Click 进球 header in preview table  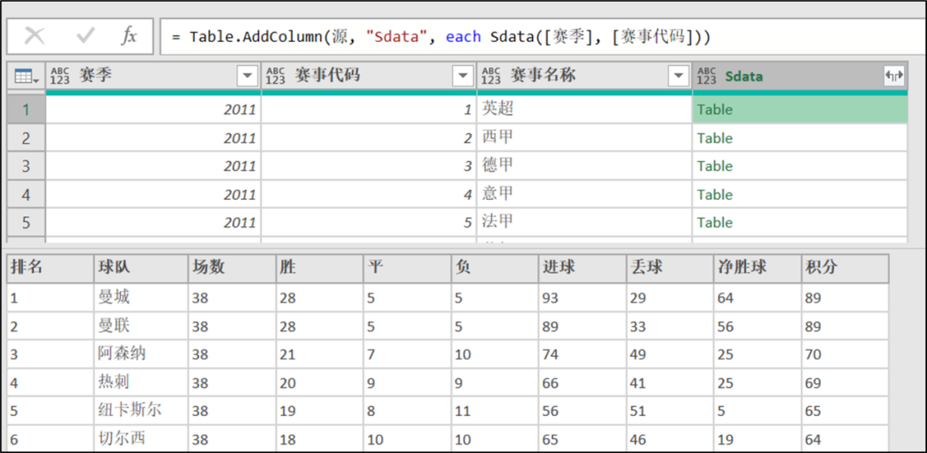point(582,269)
